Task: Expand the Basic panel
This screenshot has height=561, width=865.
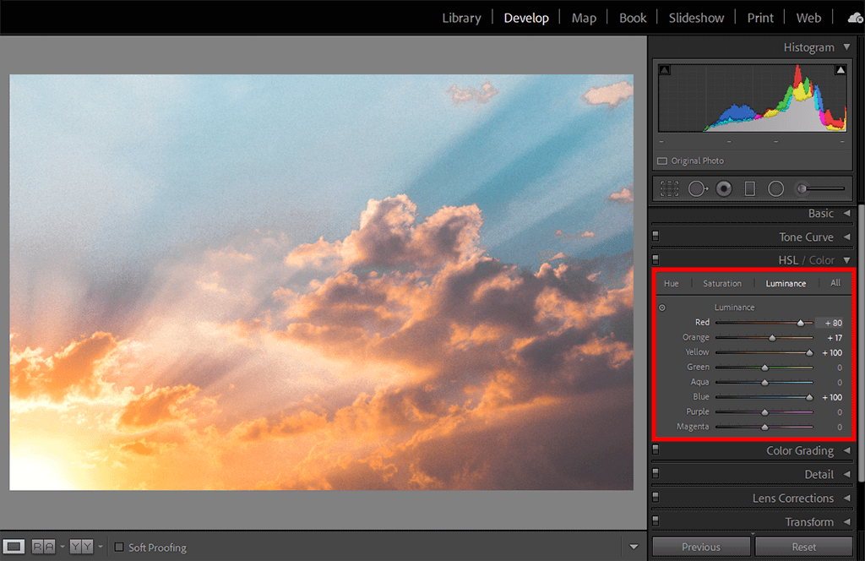Action: [846, 213]
